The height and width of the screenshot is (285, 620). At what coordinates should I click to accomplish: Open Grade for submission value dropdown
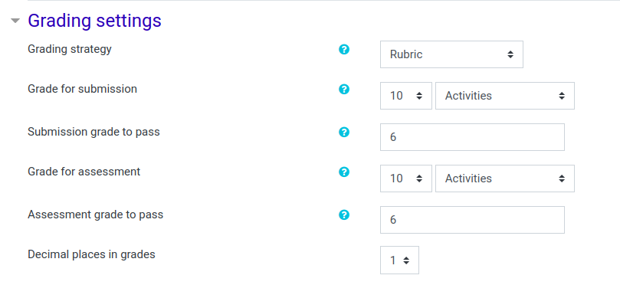[405, 96]
